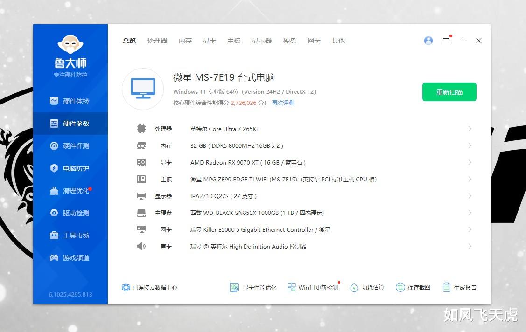Open 硬件体检 in the sidebar

click(70, 101)
